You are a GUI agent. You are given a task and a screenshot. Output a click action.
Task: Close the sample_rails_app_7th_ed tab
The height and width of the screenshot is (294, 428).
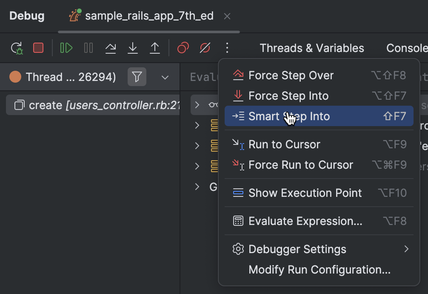227,17
